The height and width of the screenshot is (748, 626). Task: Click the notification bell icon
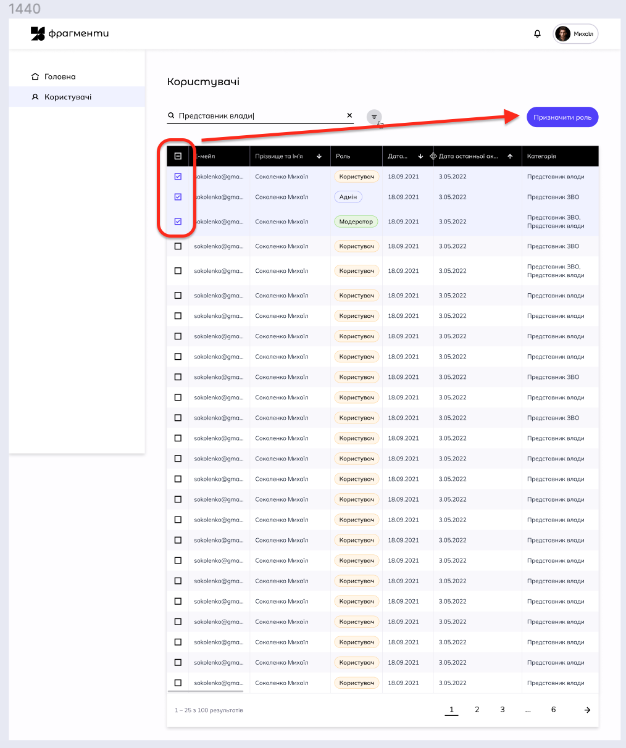tap(536, 33)
